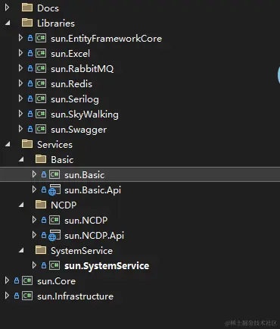280x329 pixels.
Task: Click the C# project icon of sun.SkyWalking
Action: coord(41,114)
